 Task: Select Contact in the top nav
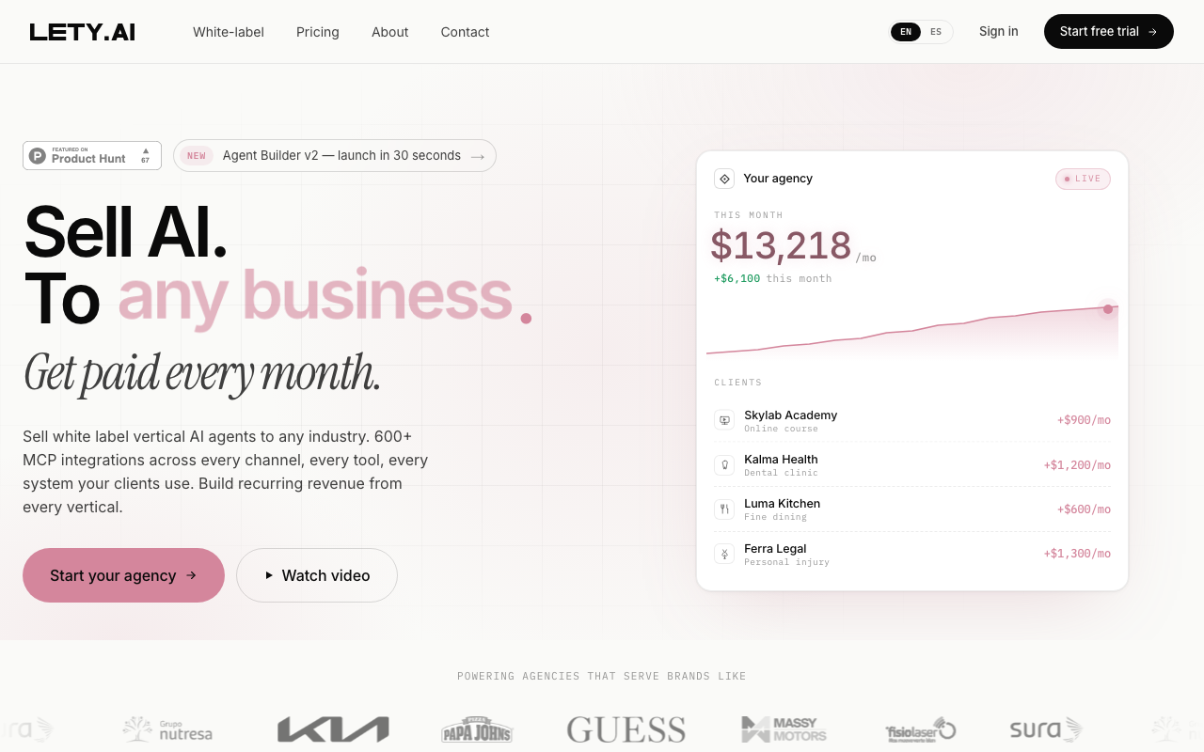[x=465, y=32]
